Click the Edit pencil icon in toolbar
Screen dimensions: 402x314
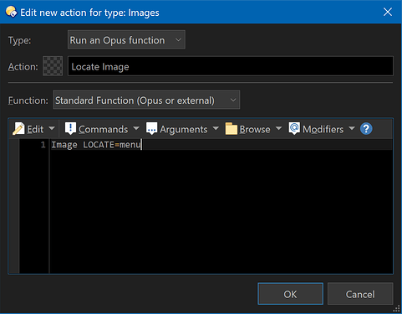point(18,129)
